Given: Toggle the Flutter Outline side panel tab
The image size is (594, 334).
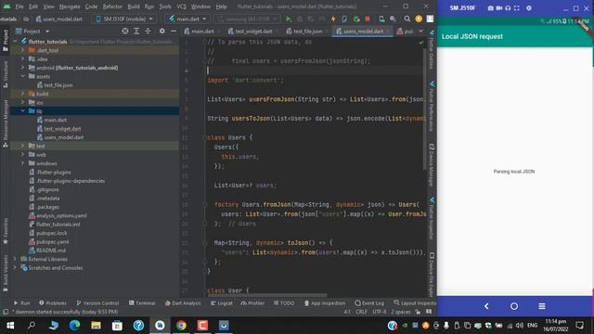Looking at the screenshot, I should click(x=432, y=49).
